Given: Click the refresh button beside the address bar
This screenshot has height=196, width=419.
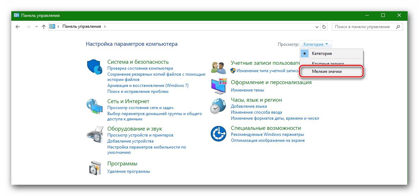Looking at the screenshot, I should [324, 27].
